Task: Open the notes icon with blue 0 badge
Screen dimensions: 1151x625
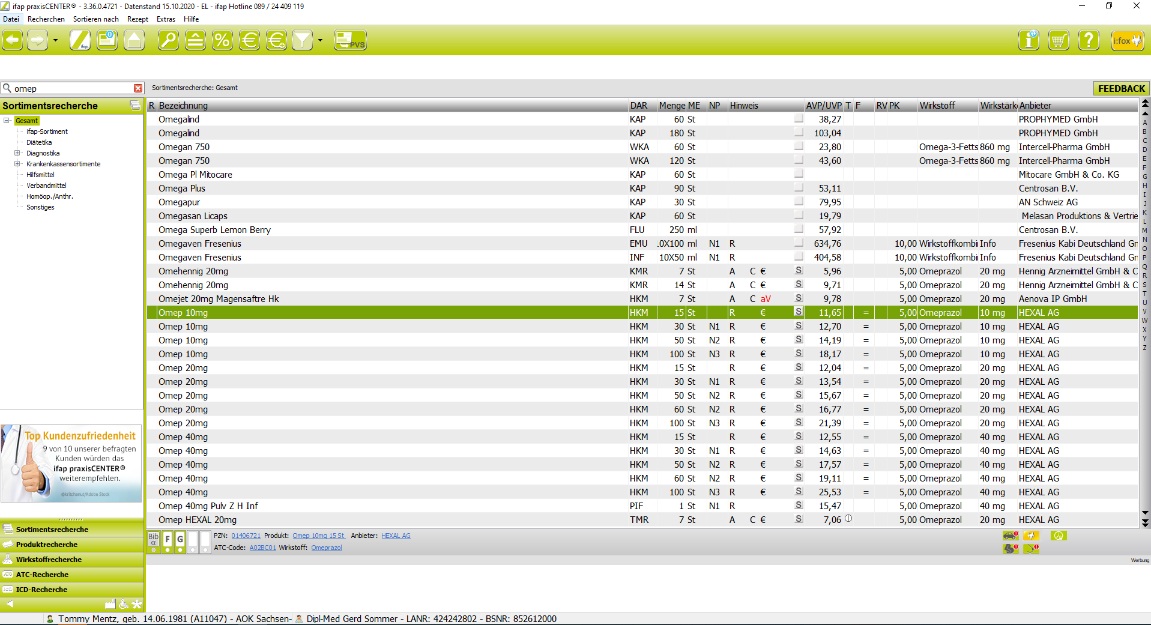Action: tap(107, 41)
